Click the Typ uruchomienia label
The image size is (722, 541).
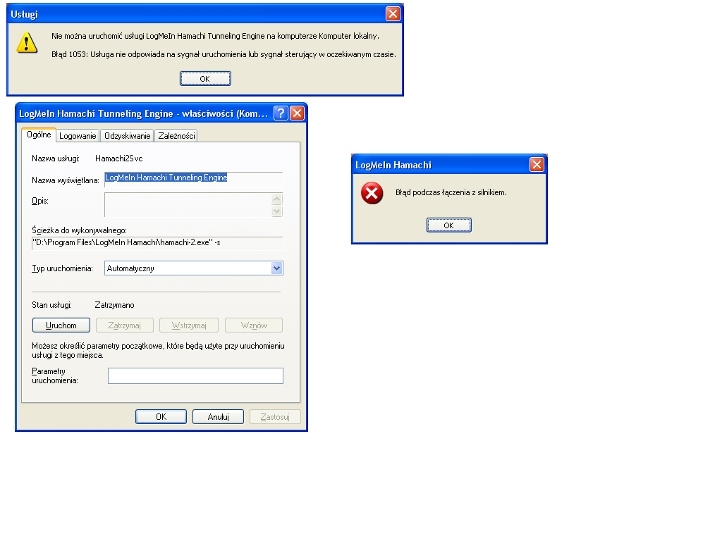[x=62, y=268]
